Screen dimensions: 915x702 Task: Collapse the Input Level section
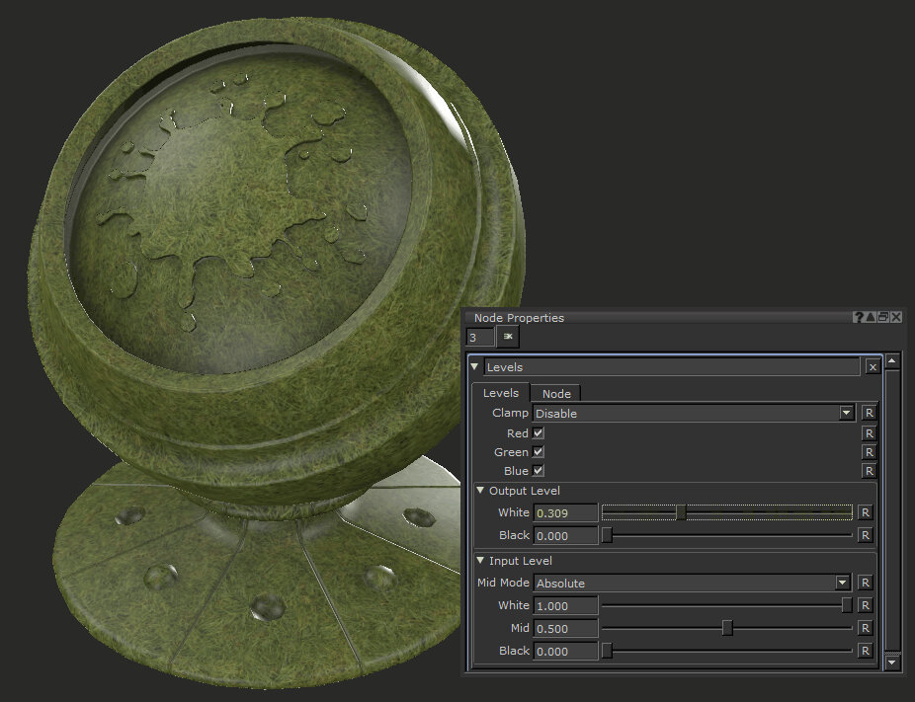[x=481, y=561]
